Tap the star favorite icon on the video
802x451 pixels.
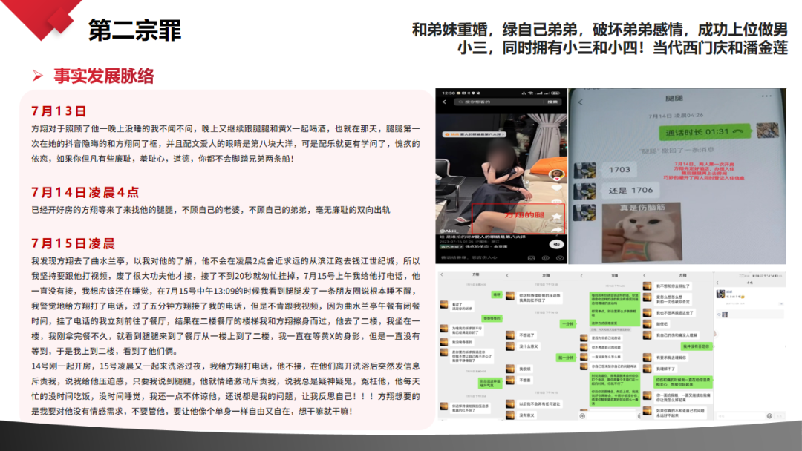556,217
